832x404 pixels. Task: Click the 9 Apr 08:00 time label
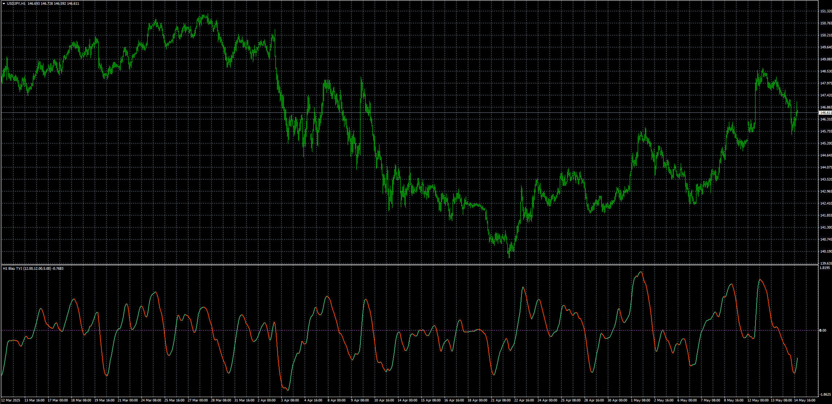(x=360, y=400)
